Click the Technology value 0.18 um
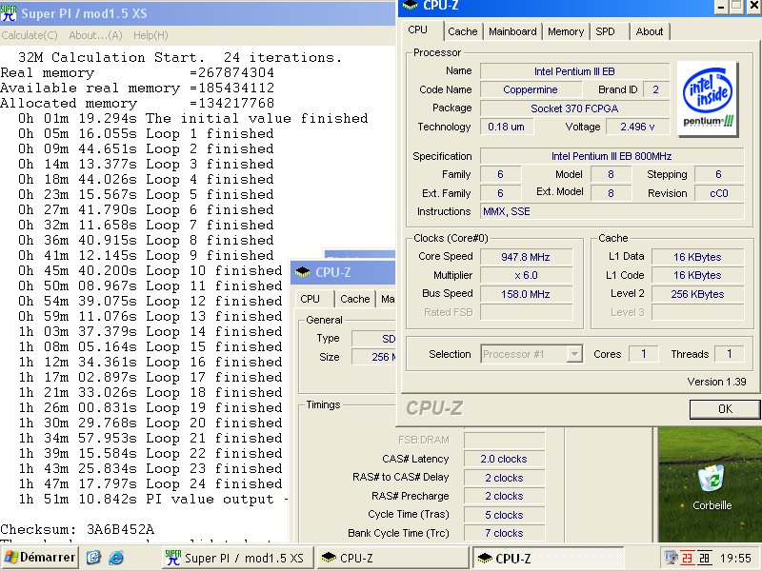762x571 pixels. tap(506, 128)
